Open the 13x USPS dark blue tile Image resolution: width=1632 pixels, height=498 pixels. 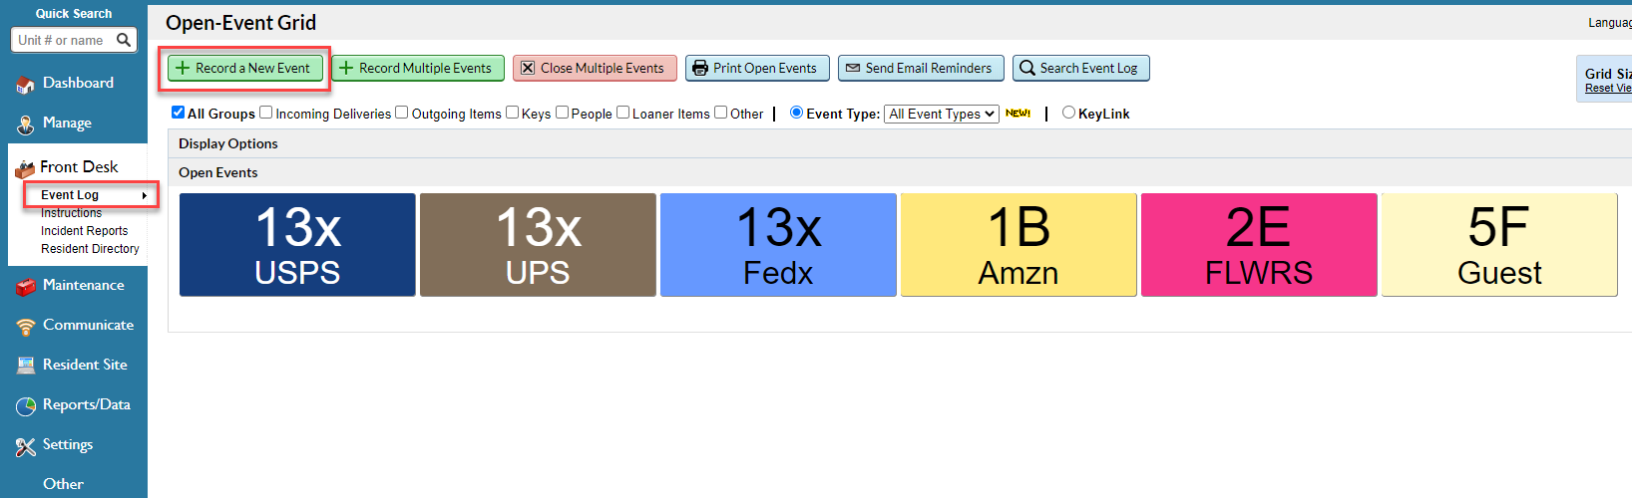click(x=297, y=245)
